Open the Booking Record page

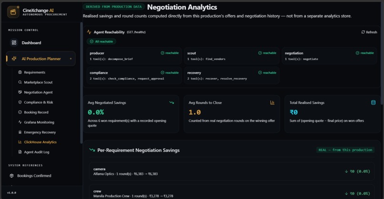36,112
